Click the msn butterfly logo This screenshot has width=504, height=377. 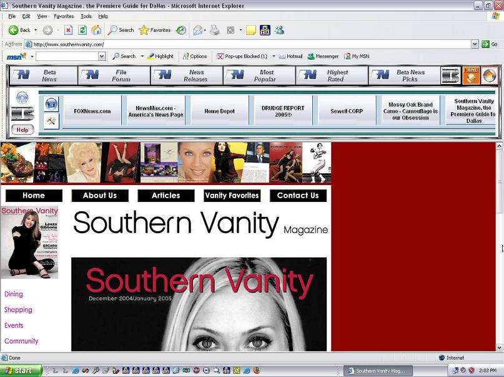pos(16,57)
